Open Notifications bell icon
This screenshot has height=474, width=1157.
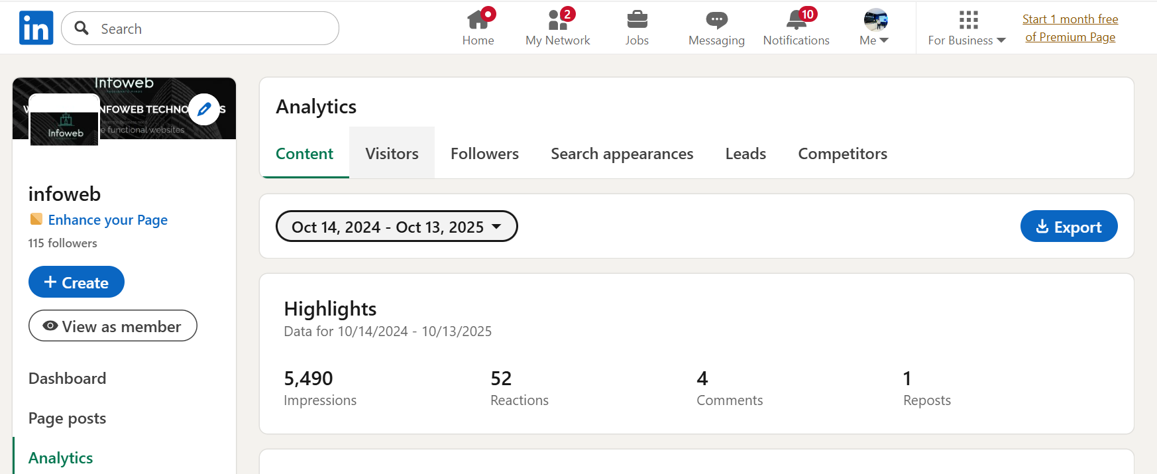point(797,20)
